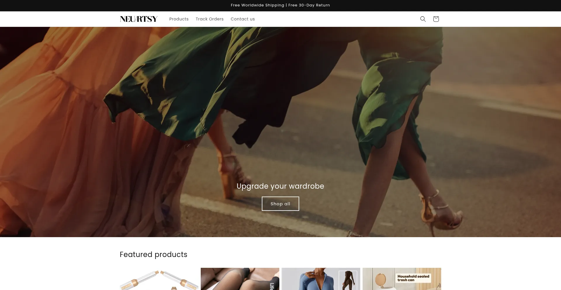Click the Shop all button

coord(280,204)
